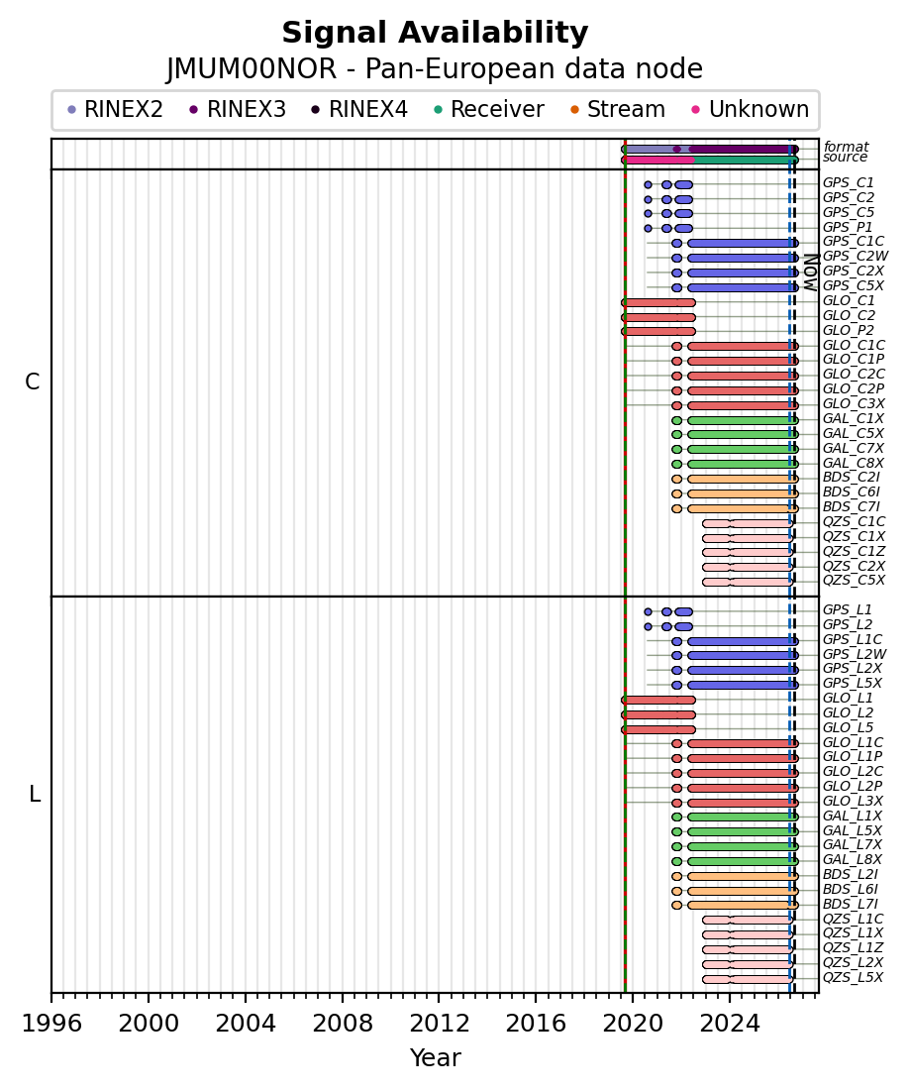This screenshot has width=909, height=1091.
Task: Select the BDS_L6I row label
Action: point(851,889)
